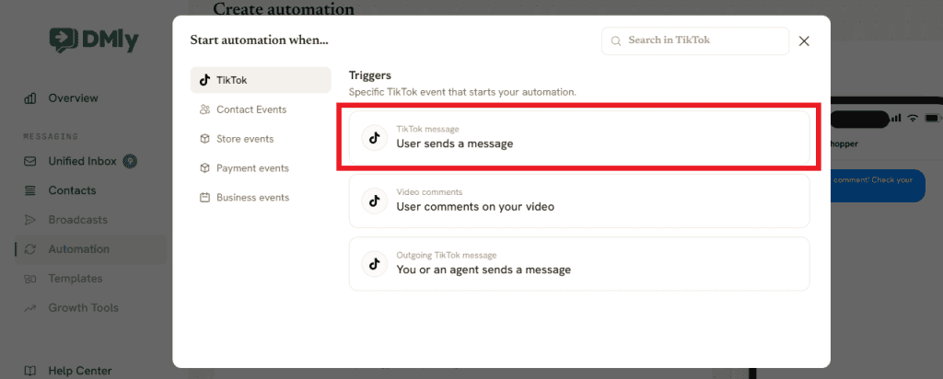This screenshot has height=379, width=943.
Task: Click the TikTok icon beside TikTok message
Action: 374,138
